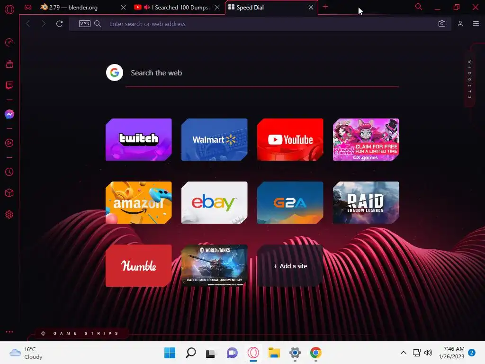Open Extensions cube icon in sidebar
Viewport: 485px width, 364px height.
click(x=9, y=193)
